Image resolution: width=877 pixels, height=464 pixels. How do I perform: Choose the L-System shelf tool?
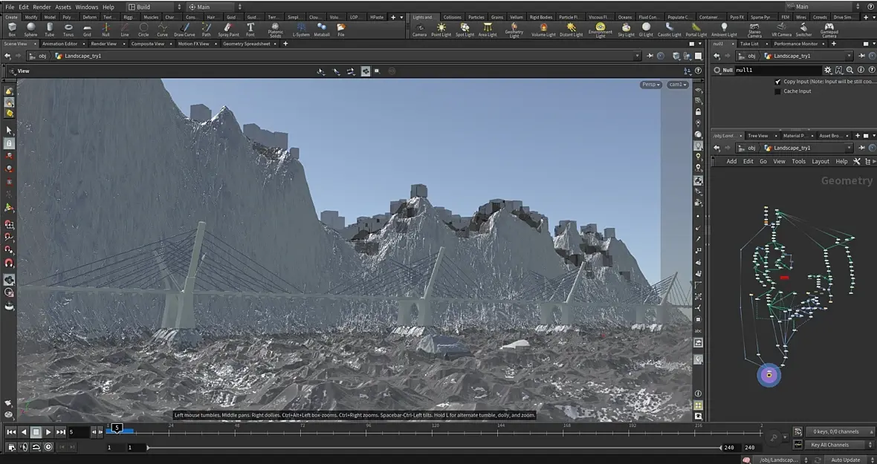coord(301,29)
